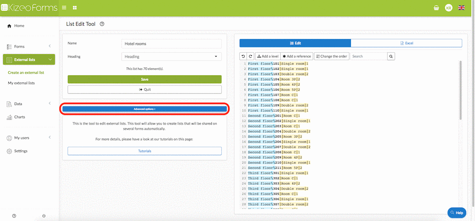Image resolution: width=475 pixels, height=221 pixels.
Task: Click the Kizeo Forms logo
Action: tap(29, 8)
